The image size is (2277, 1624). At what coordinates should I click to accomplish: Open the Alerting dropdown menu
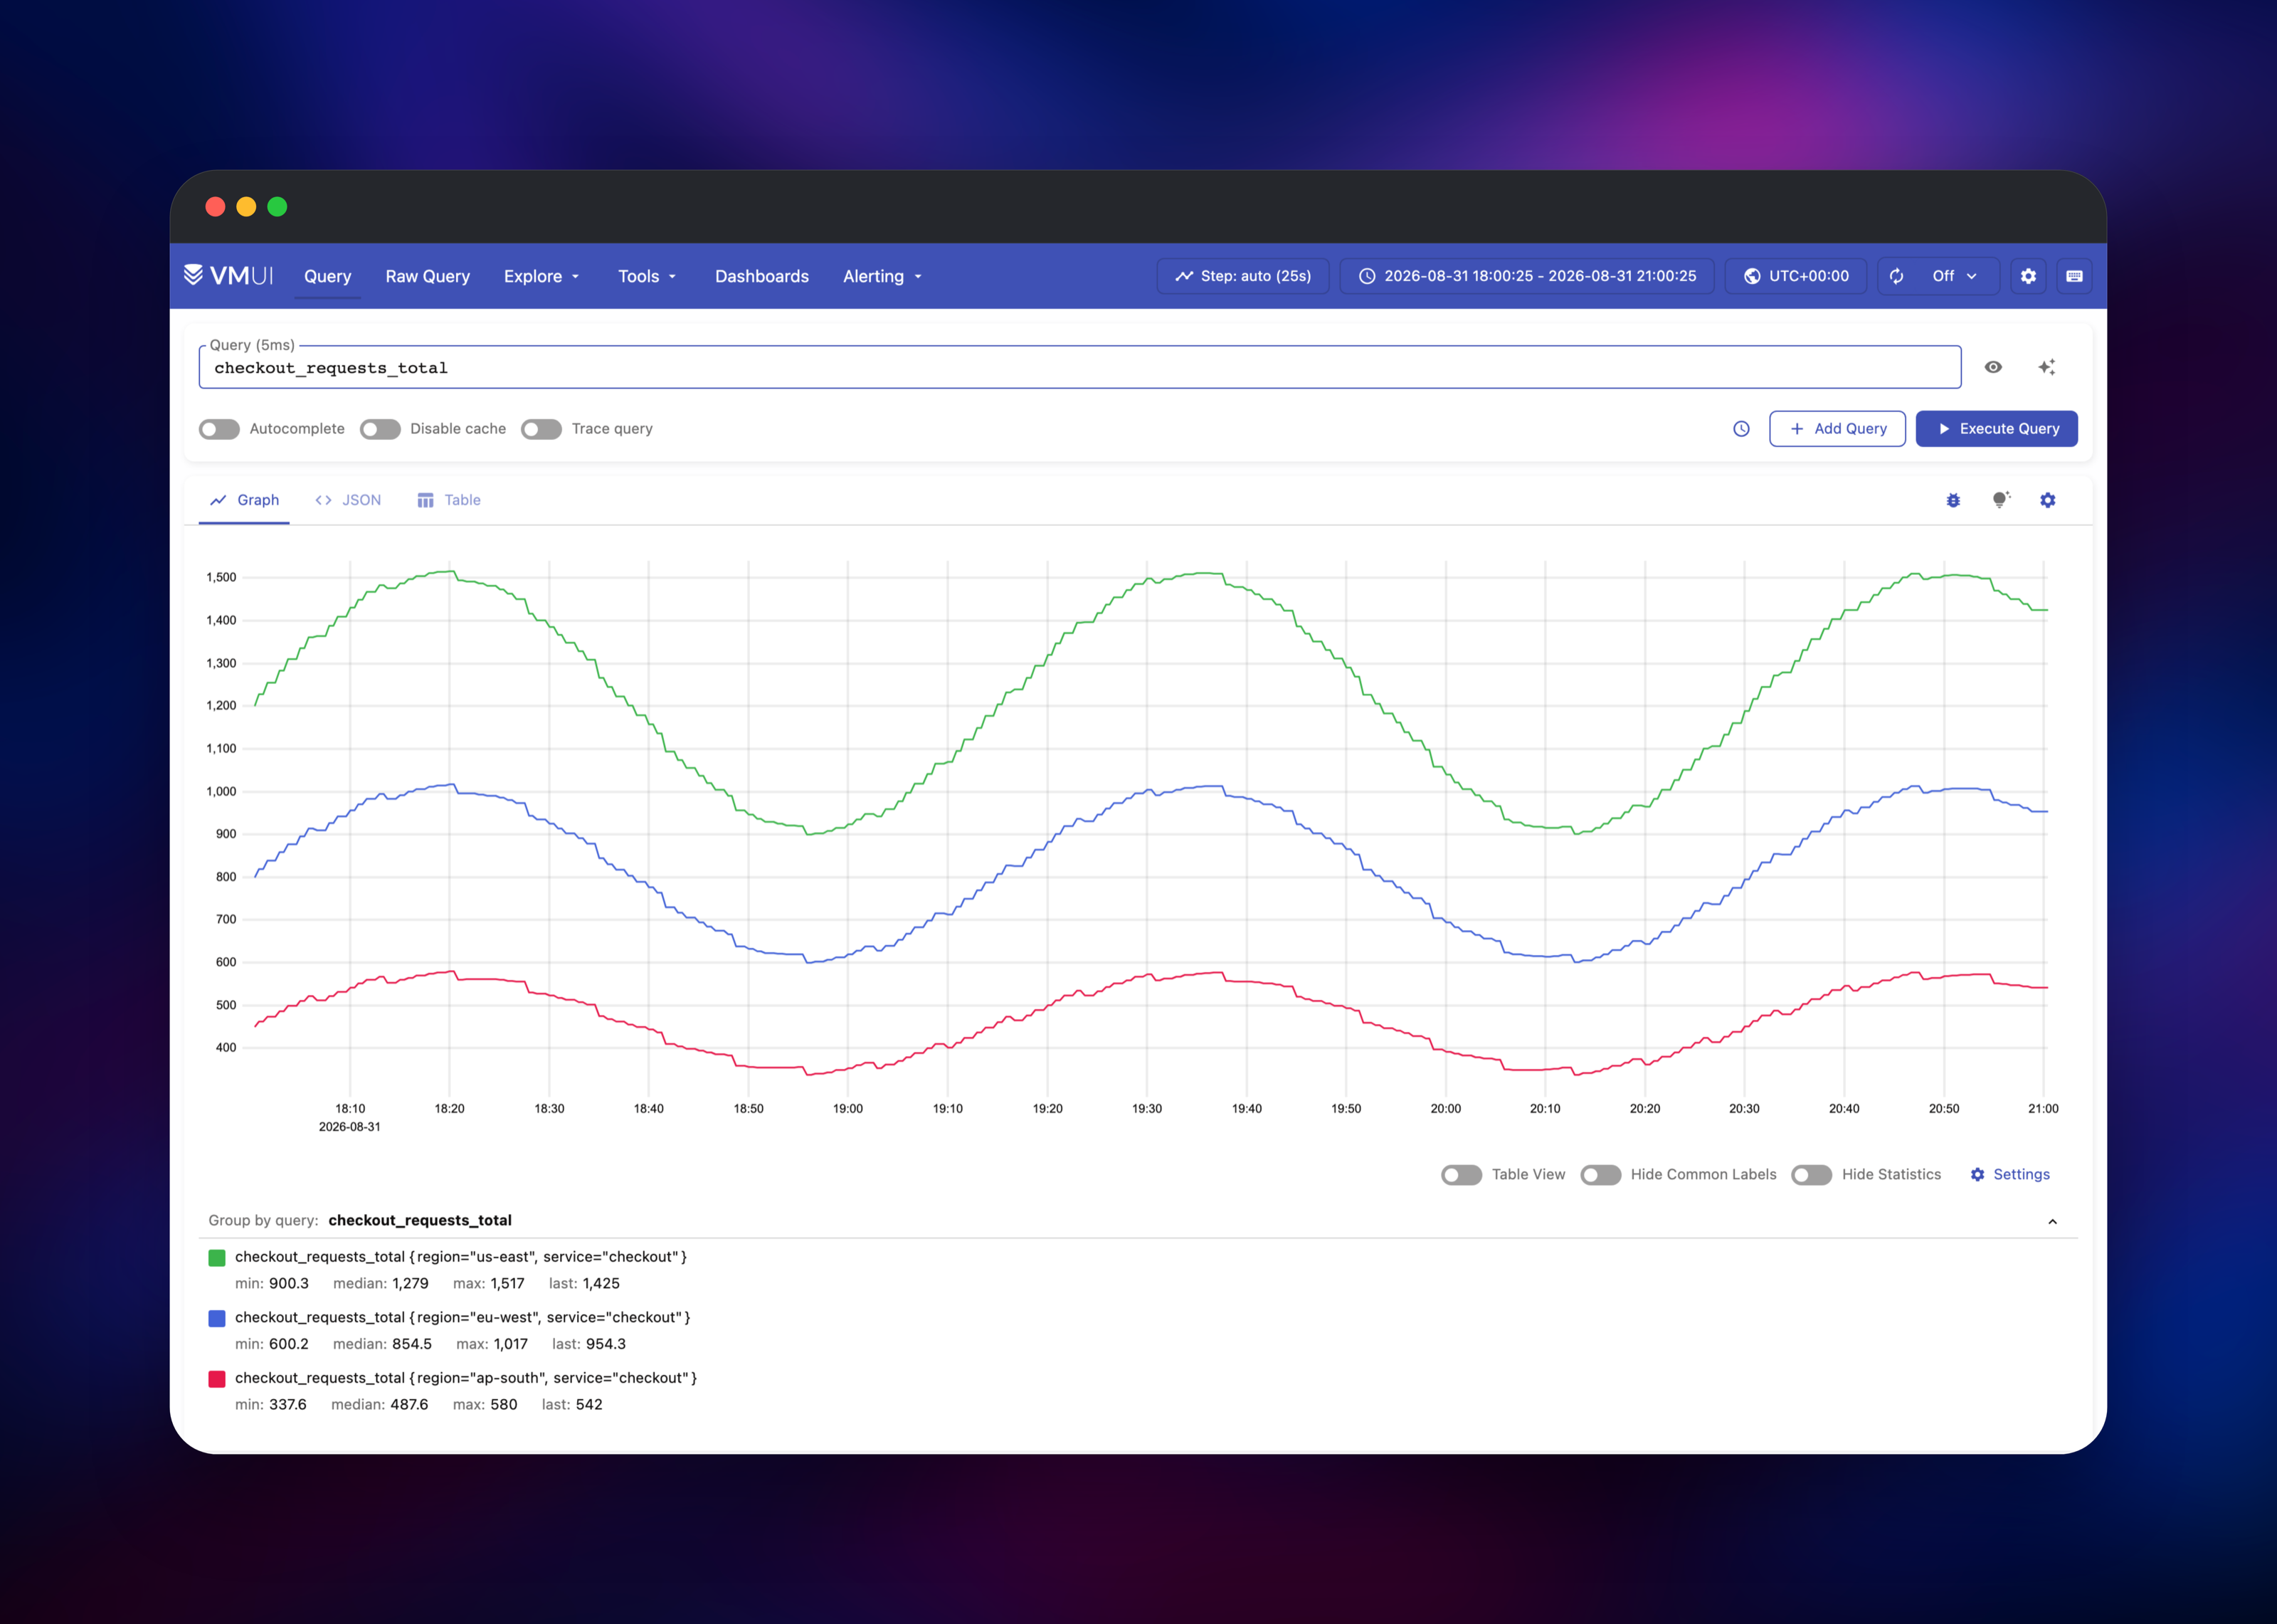882,276
